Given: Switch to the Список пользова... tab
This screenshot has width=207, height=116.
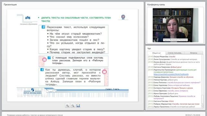Looking at the screenshot, I should coord(175,53).
